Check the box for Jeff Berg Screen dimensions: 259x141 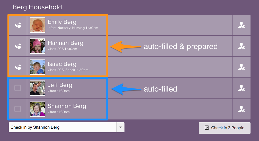click(x=17, y=88)
